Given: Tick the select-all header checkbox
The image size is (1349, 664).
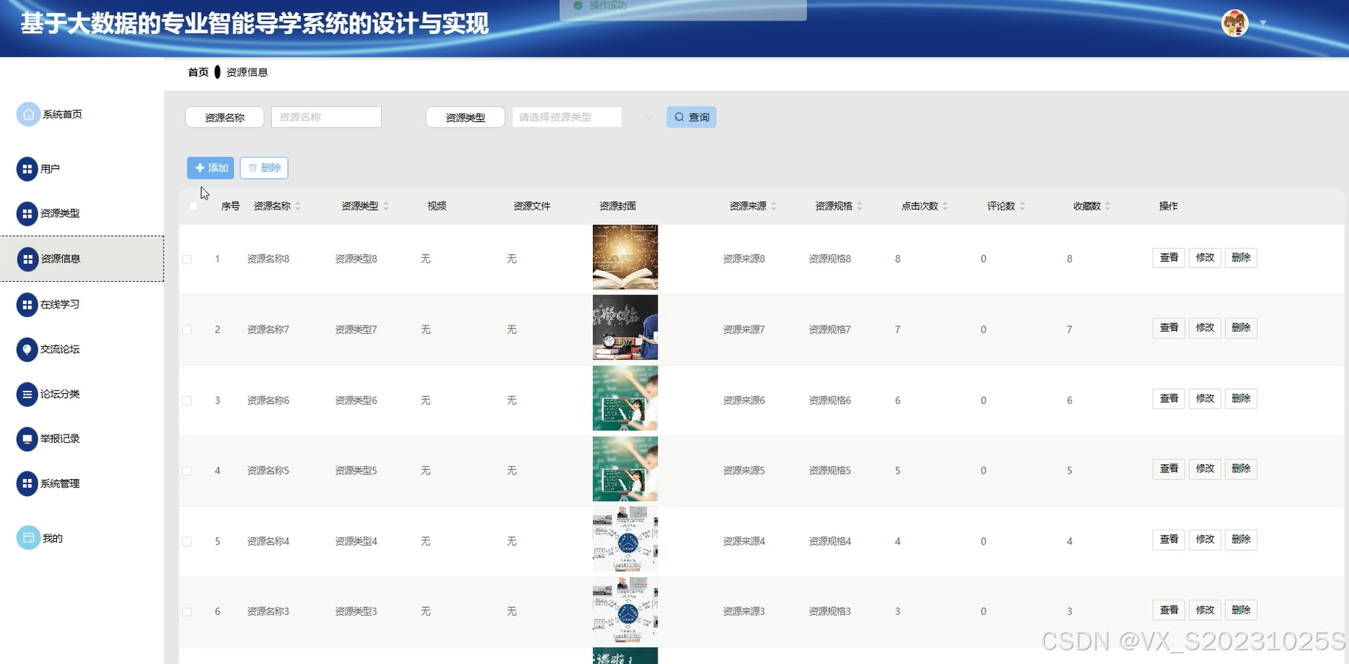Looking at the screenshot, I should (193, 206).
